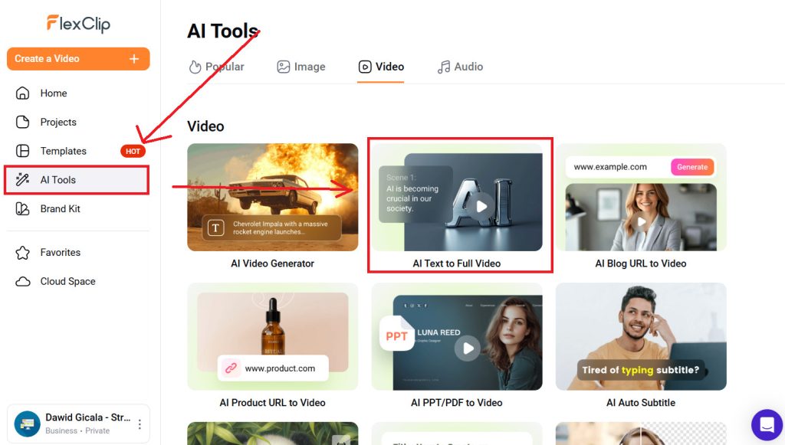This screenshot has height=445, width=785.
Task: Open Cloud Space cloud icon
Action: pyautogui.click(x=23, y=282)
